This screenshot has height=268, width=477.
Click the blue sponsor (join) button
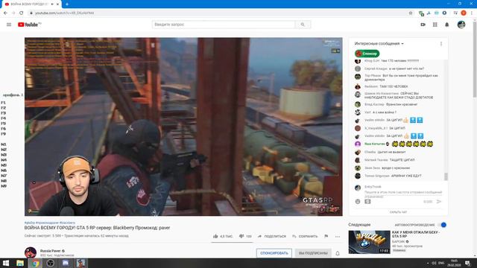[274, 253]
